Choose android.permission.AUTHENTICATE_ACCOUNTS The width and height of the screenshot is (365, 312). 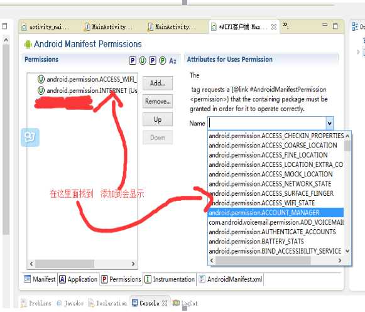pyautogui.click(x=276, y=232)
